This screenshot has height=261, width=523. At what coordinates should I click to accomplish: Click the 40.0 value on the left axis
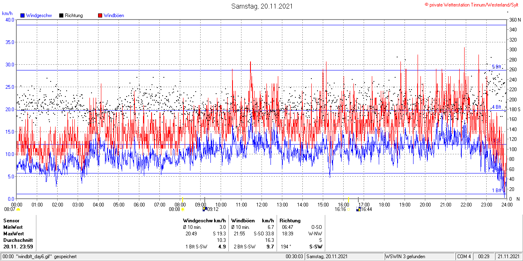[x=9, y=20]
